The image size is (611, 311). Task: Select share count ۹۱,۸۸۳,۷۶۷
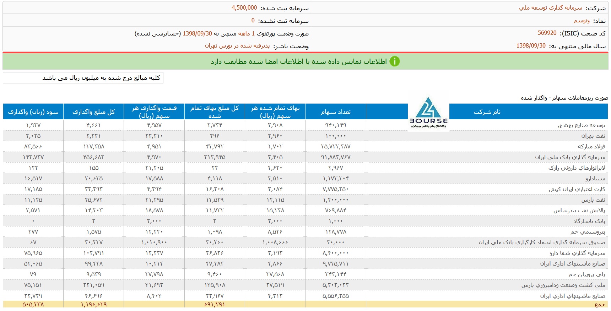pos(335,157)
